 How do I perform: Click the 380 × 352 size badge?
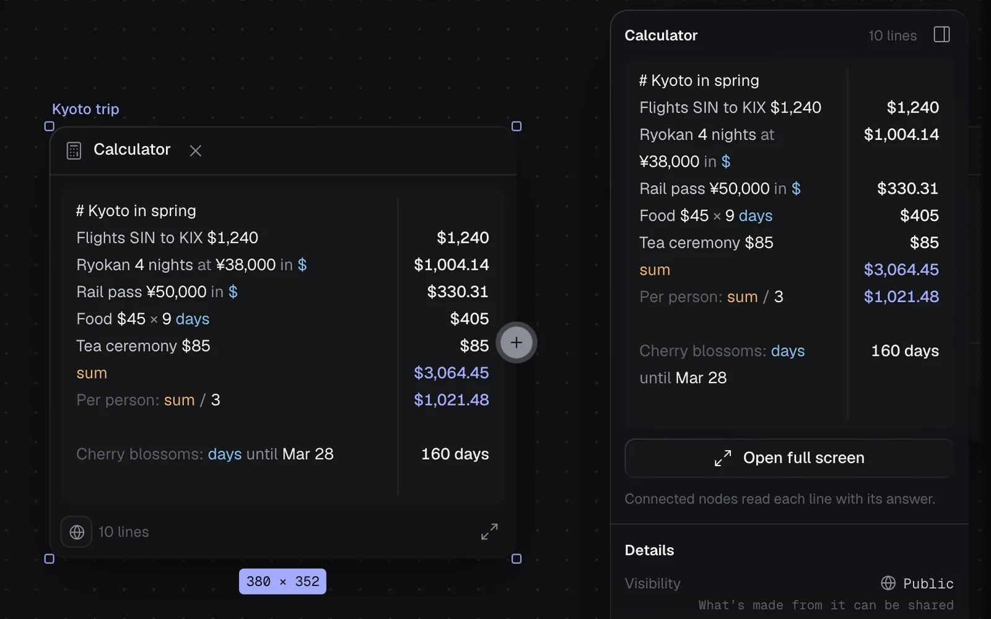(x=282, y=582)
